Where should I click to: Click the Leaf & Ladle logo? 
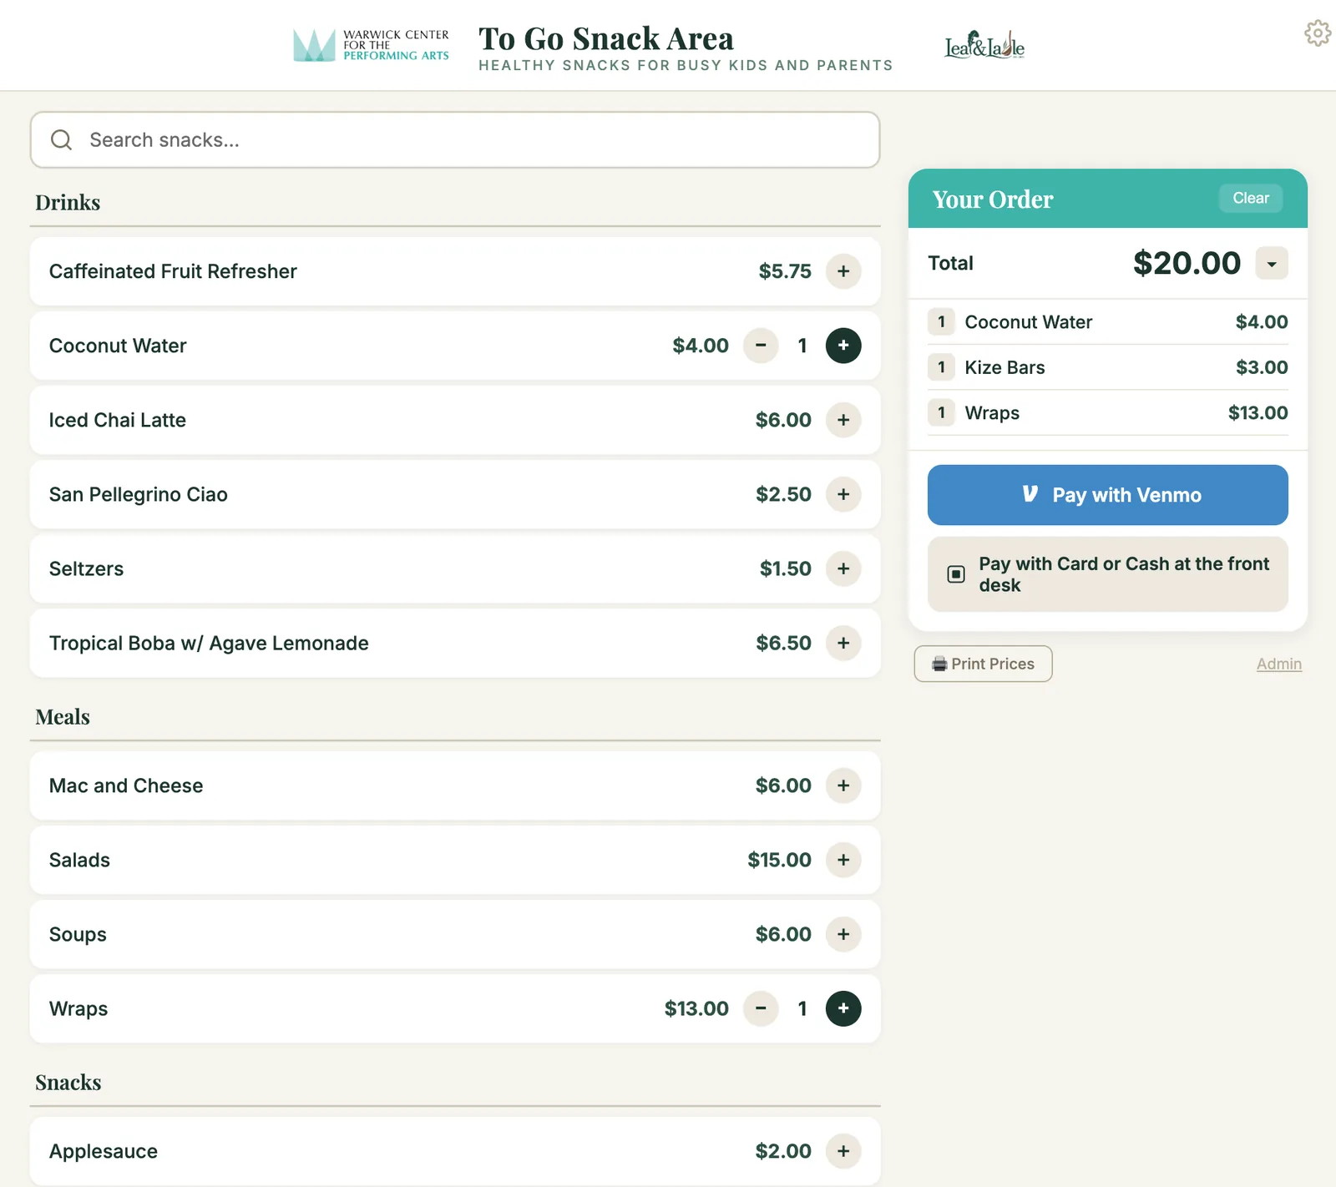click(x=984, y=45)
